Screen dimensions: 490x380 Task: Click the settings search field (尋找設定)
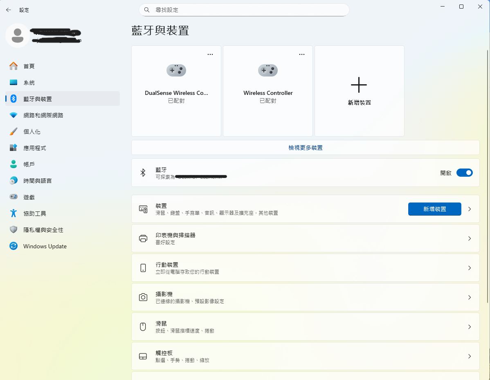click(244, 10)
